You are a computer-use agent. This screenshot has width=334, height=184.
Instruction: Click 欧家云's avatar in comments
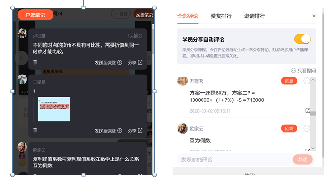click(x=183, y=128)
